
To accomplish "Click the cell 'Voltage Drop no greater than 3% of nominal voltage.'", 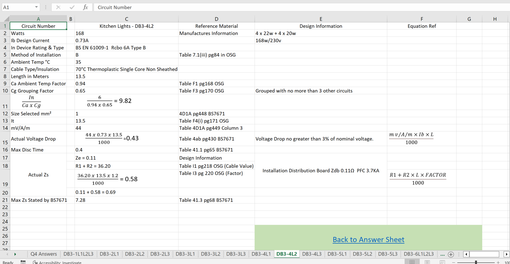I will pos(321,139).
